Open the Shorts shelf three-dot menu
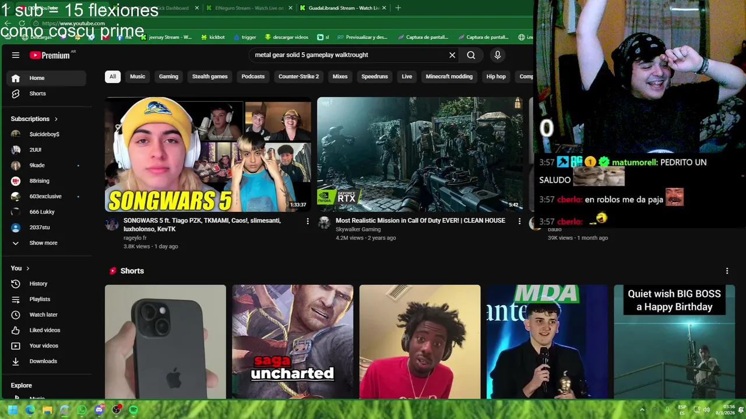 click(727, 271)
